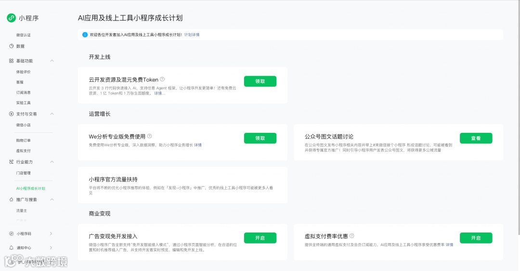Screen dimensions: 520x271
Task: Open 购物订单 menu item
Action: [23, 140]
